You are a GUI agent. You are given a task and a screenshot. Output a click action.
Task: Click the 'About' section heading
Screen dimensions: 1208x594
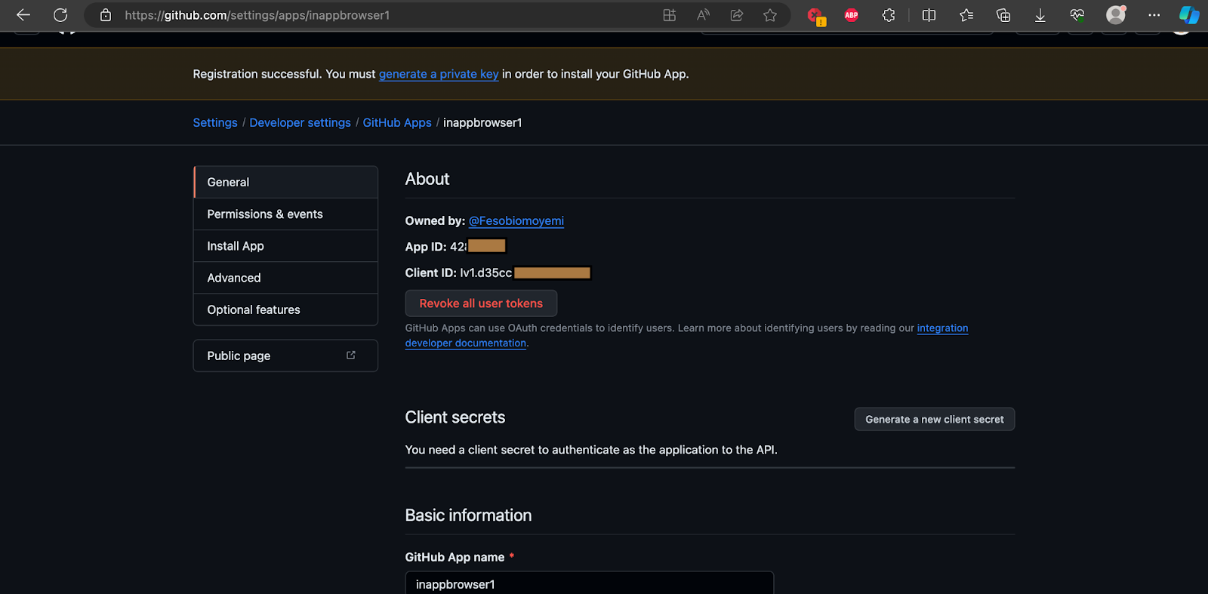(427, 179)
